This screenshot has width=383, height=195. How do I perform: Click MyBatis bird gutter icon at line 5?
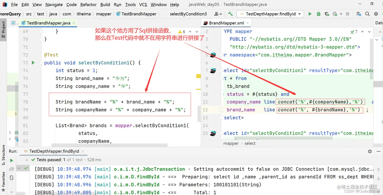click(x=213, y=55)
